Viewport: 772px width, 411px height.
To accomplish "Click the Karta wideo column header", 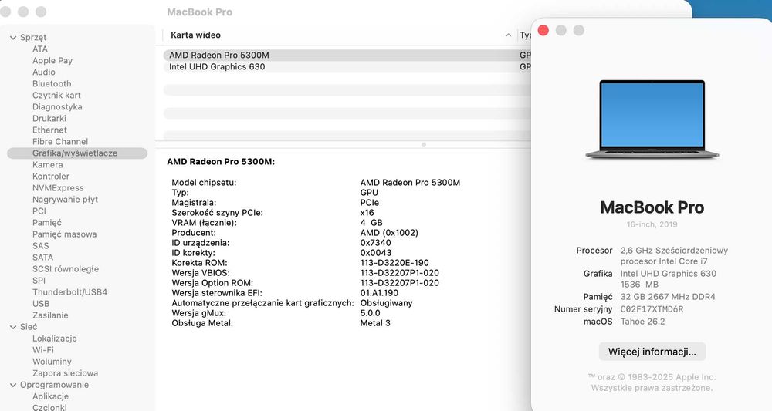I will pos(340,35).
